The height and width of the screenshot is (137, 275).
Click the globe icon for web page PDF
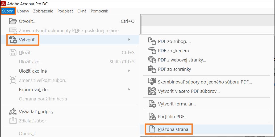point(152,60)
